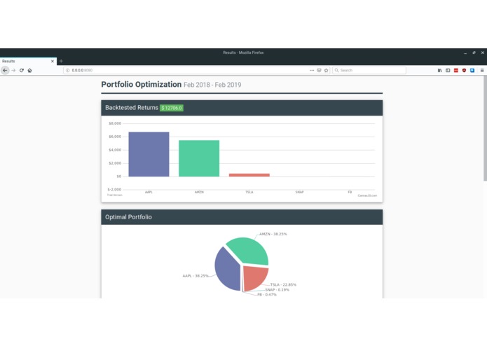Click the $8,000 y-axis label
Screen dimensions: 487x346
point(115,123)
